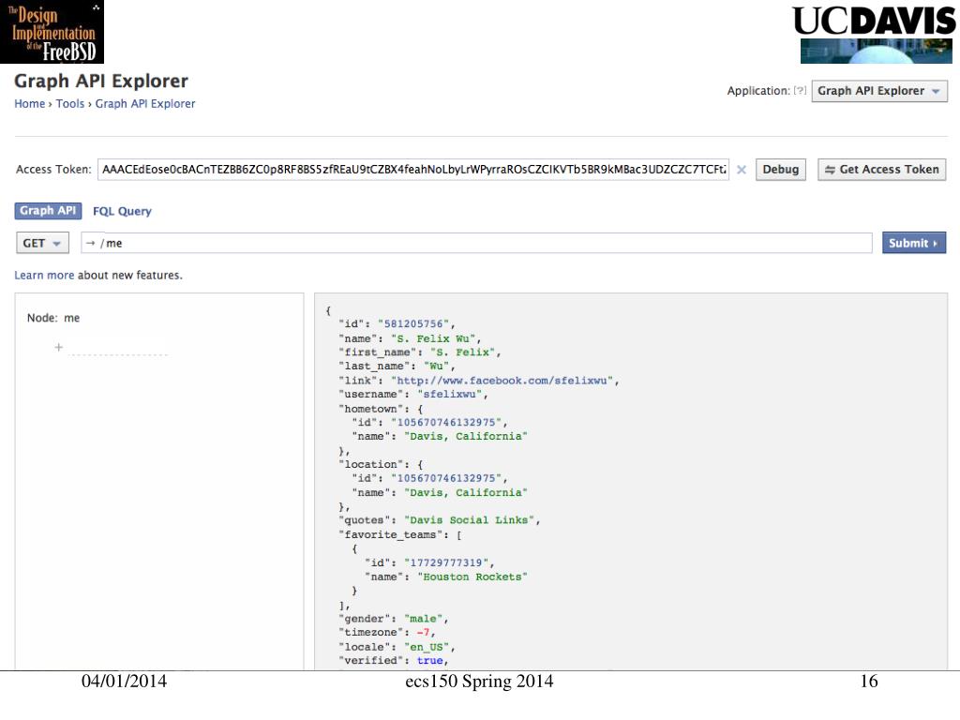Follow the Learn more link
This screenshot has width=960, height=720.
[x=44, y=276]
